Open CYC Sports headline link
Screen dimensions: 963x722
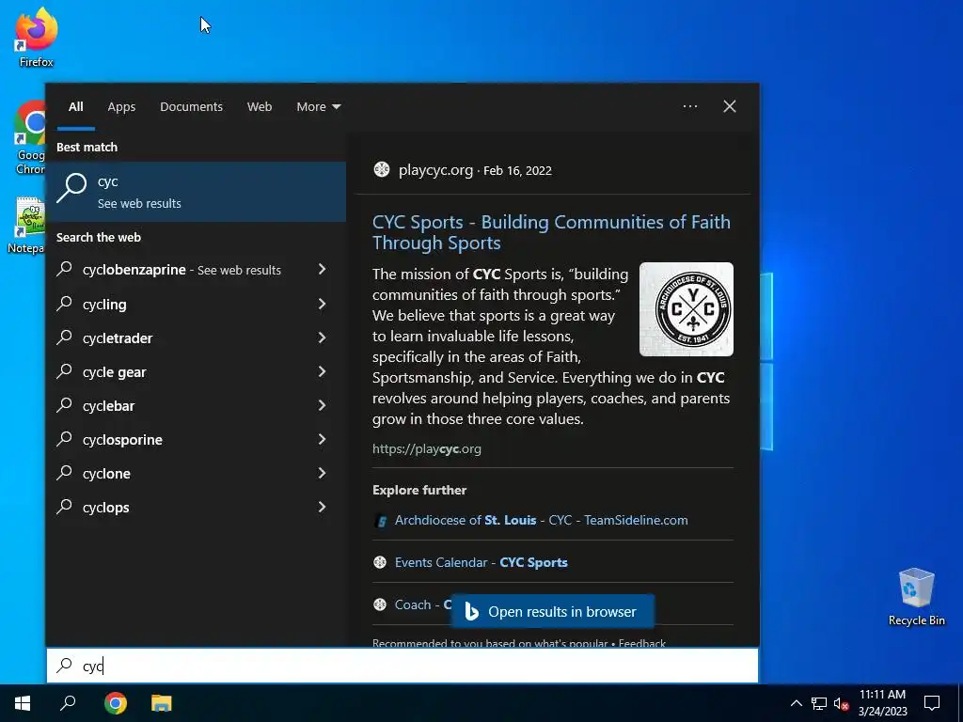(551, 232)
